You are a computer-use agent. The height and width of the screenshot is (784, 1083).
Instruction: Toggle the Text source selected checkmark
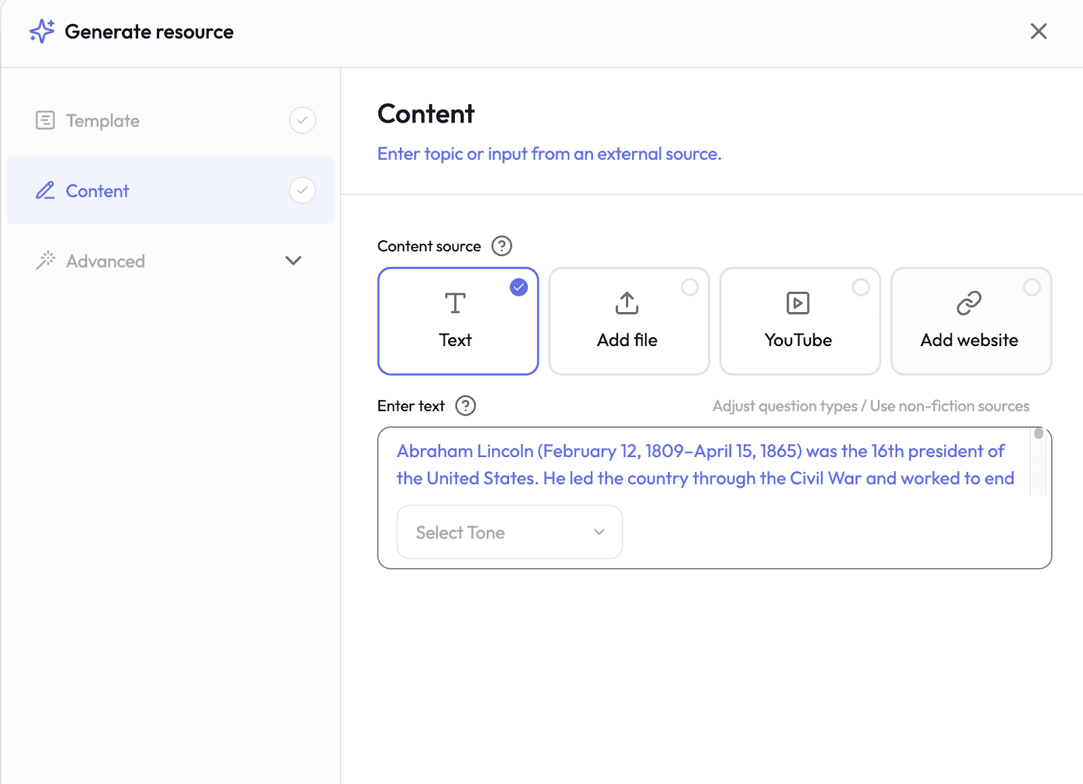518,288
